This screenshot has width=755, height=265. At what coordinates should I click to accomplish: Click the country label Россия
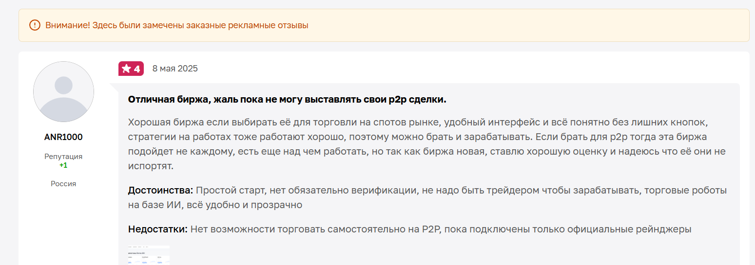tap(63, 184)
